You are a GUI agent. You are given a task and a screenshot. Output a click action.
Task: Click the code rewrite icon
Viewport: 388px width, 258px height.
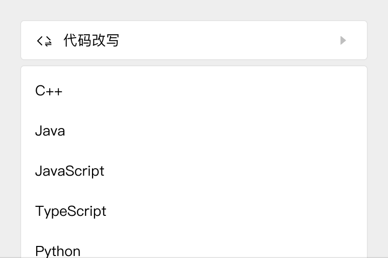coord(44,41)
